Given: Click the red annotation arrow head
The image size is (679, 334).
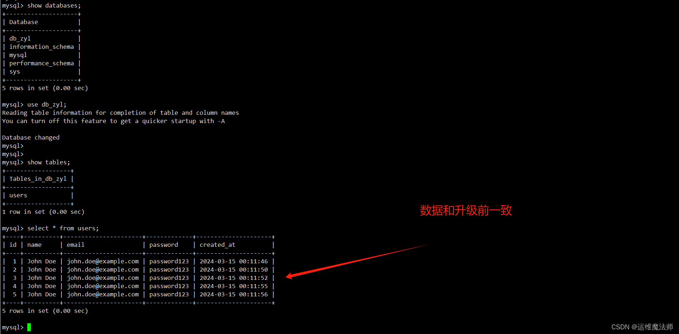Looking at the screenshot, I should point(290,276).
